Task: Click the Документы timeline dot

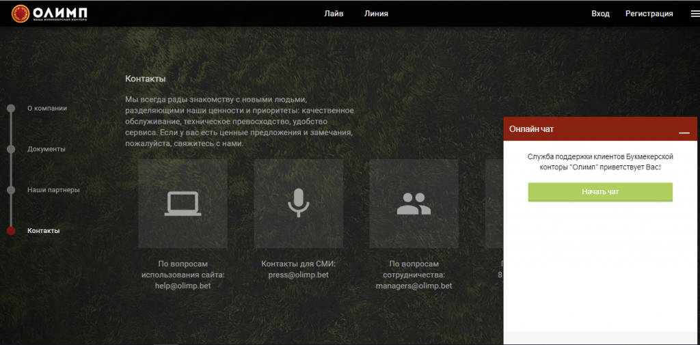Action: coord(11,149)
